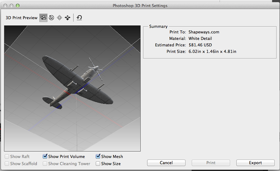This screenshot has width=280, height=171.
Task: Select the slide 3D camera tool
Action: (68, 18)
